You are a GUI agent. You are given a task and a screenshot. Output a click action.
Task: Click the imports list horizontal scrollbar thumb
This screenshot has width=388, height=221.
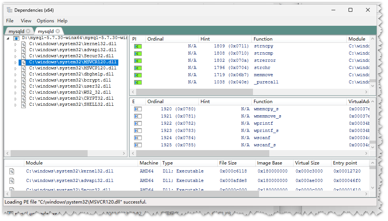pyautogui.click(x=195, y=92)
